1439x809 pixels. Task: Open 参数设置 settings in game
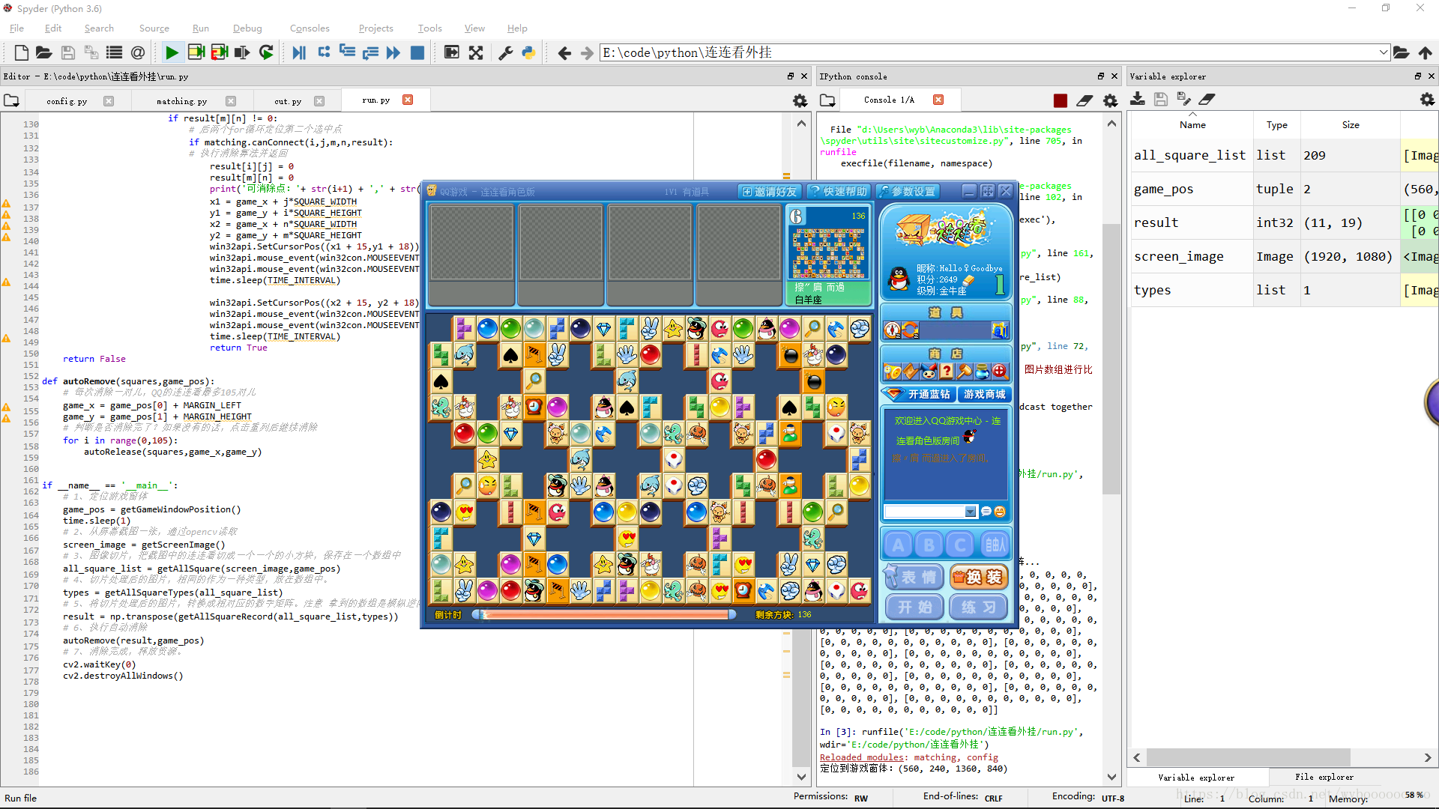tap(907, 192)
